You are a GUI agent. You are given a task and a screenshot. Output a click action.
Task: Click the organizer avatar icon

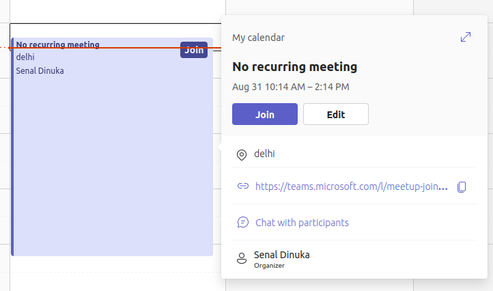click(x=241, y=259)
